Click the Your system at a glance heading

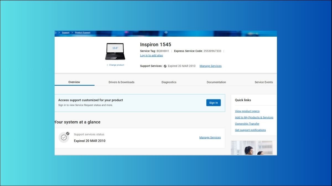tap(77, 122)
